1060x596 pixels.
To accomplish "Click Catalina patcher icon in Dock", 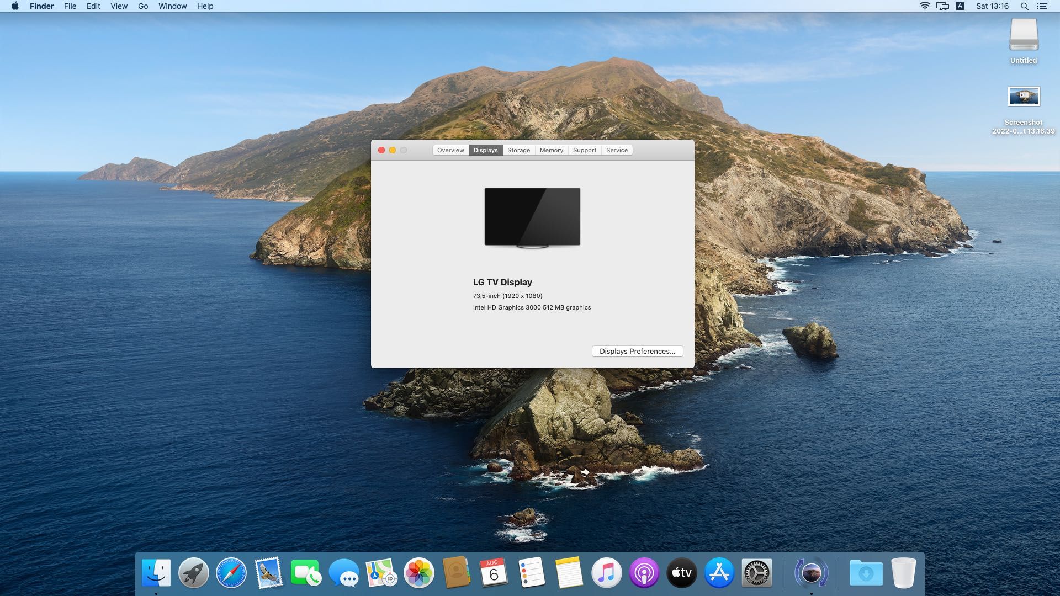I will 812,573.
